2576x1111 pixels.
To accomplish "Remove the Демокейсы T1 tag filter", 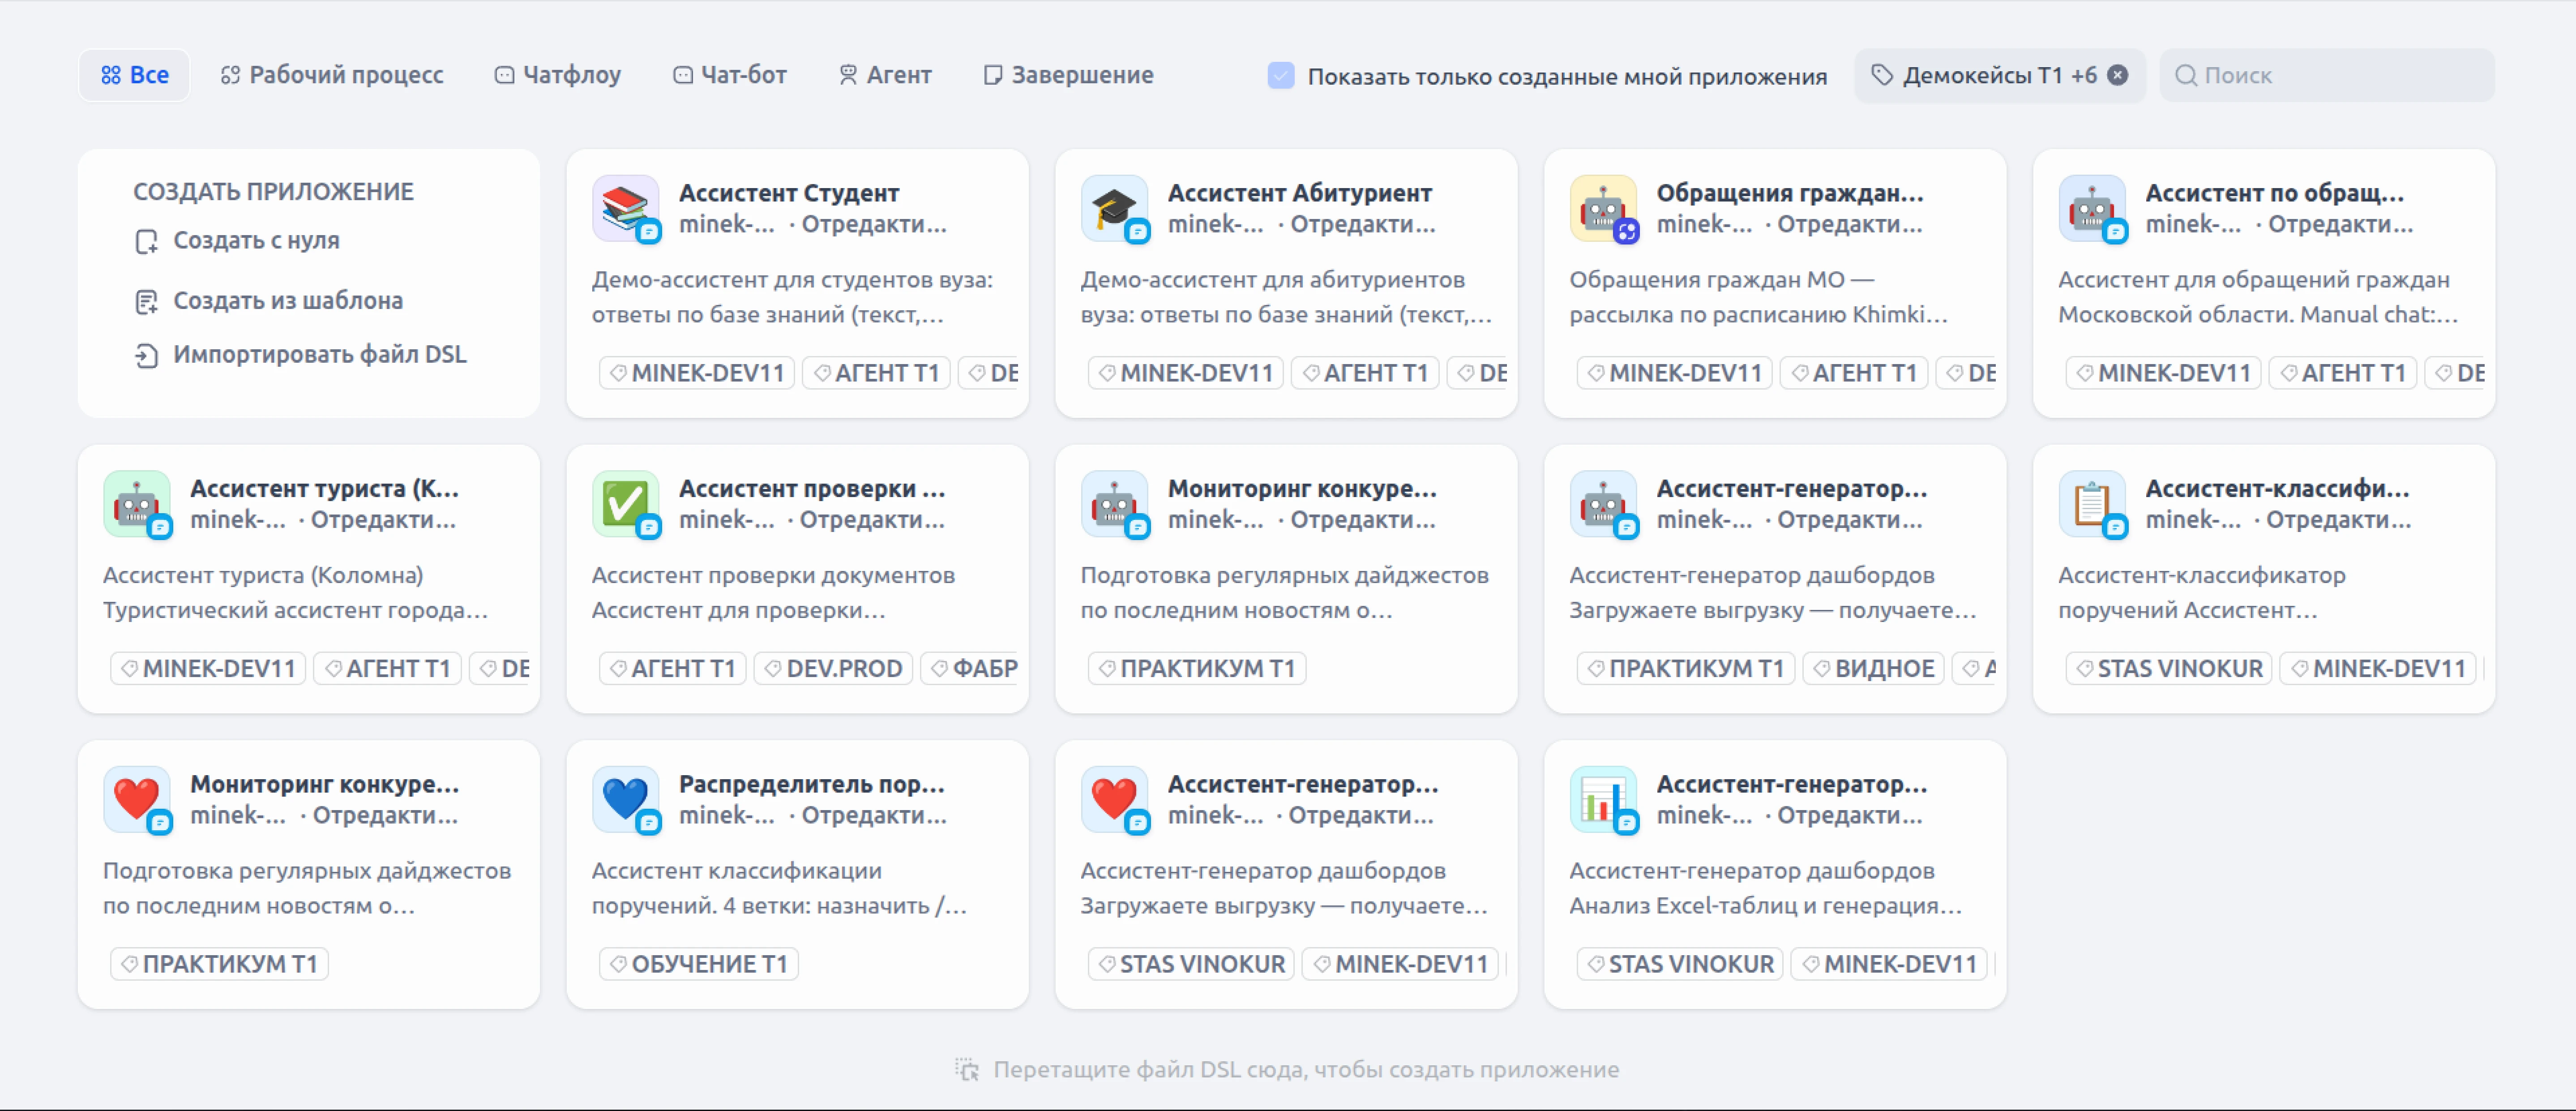I will 2118,75.
